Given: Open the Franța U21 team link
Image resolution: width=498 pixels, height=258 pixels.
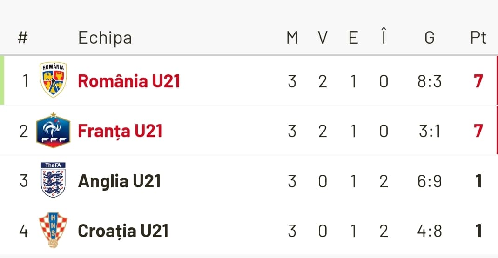Looking at the screenshot, I should [x=120, y=131].
